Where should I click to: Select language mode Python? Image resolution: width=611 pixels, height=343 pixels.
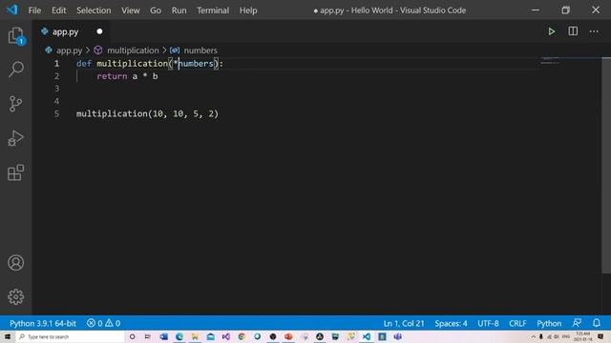pyautogui.click(x=549, y=323)
